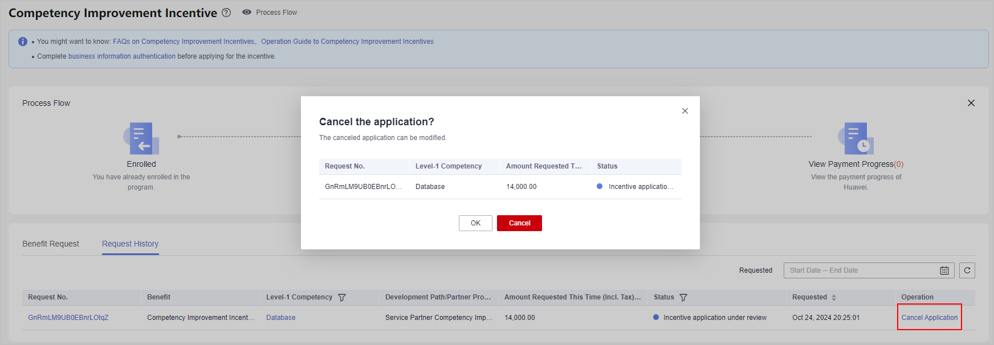Select the Request History tab

pyautogui.click(x=130, y=244)
